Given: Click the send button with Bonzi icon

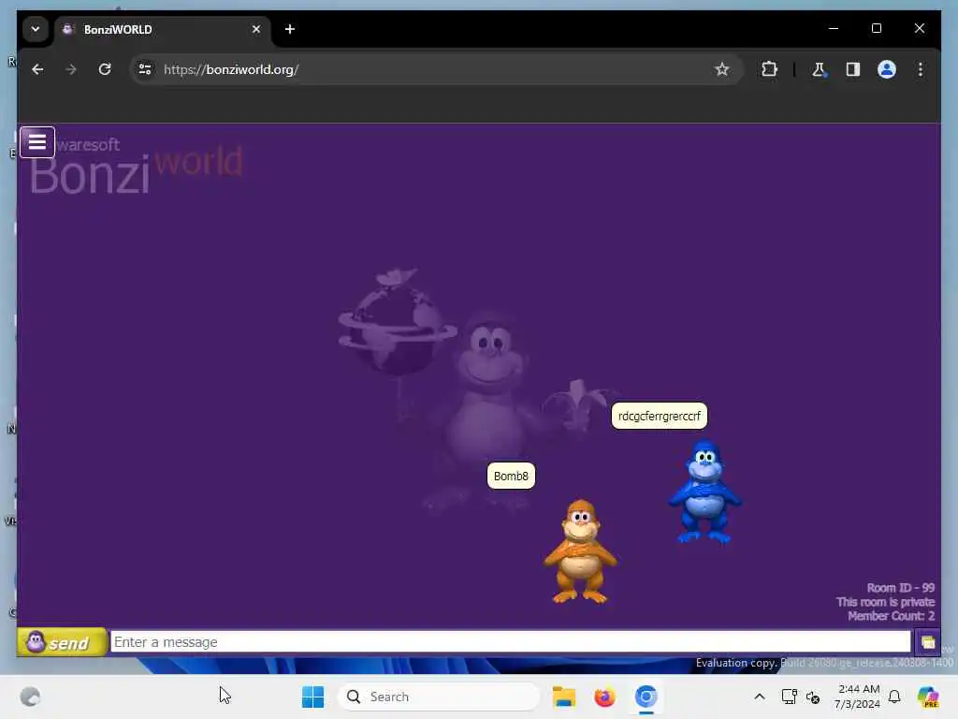Looking at the screenshot, I should (62, 642).
